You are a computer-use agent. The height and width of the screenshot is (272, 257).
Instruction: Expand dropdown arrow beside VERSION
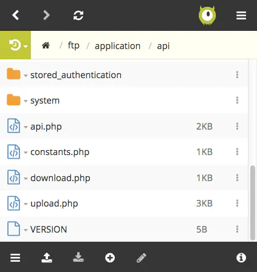tap(26, 230)
